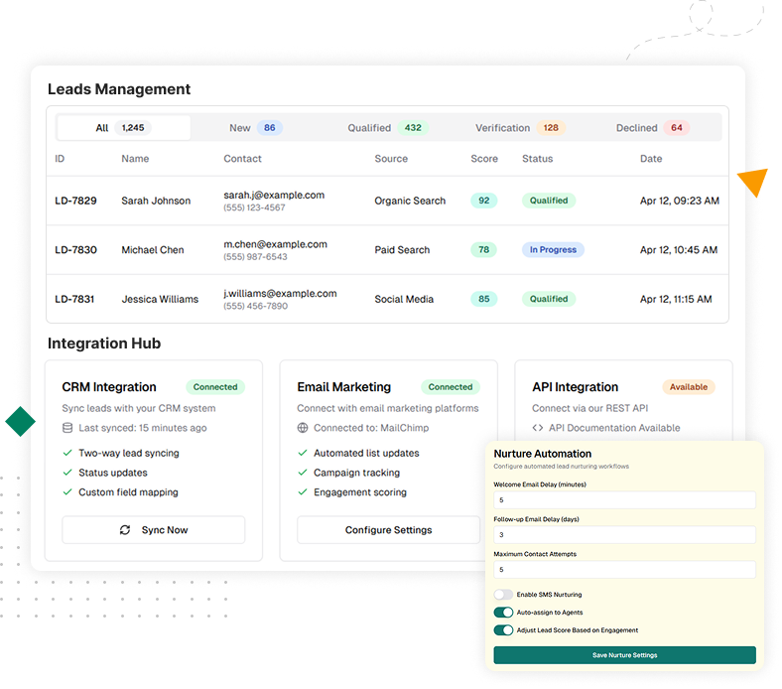782x689 pixels.
Task: Open lead LD-7830
Action: pyautogui.click(x=75, y=250)
